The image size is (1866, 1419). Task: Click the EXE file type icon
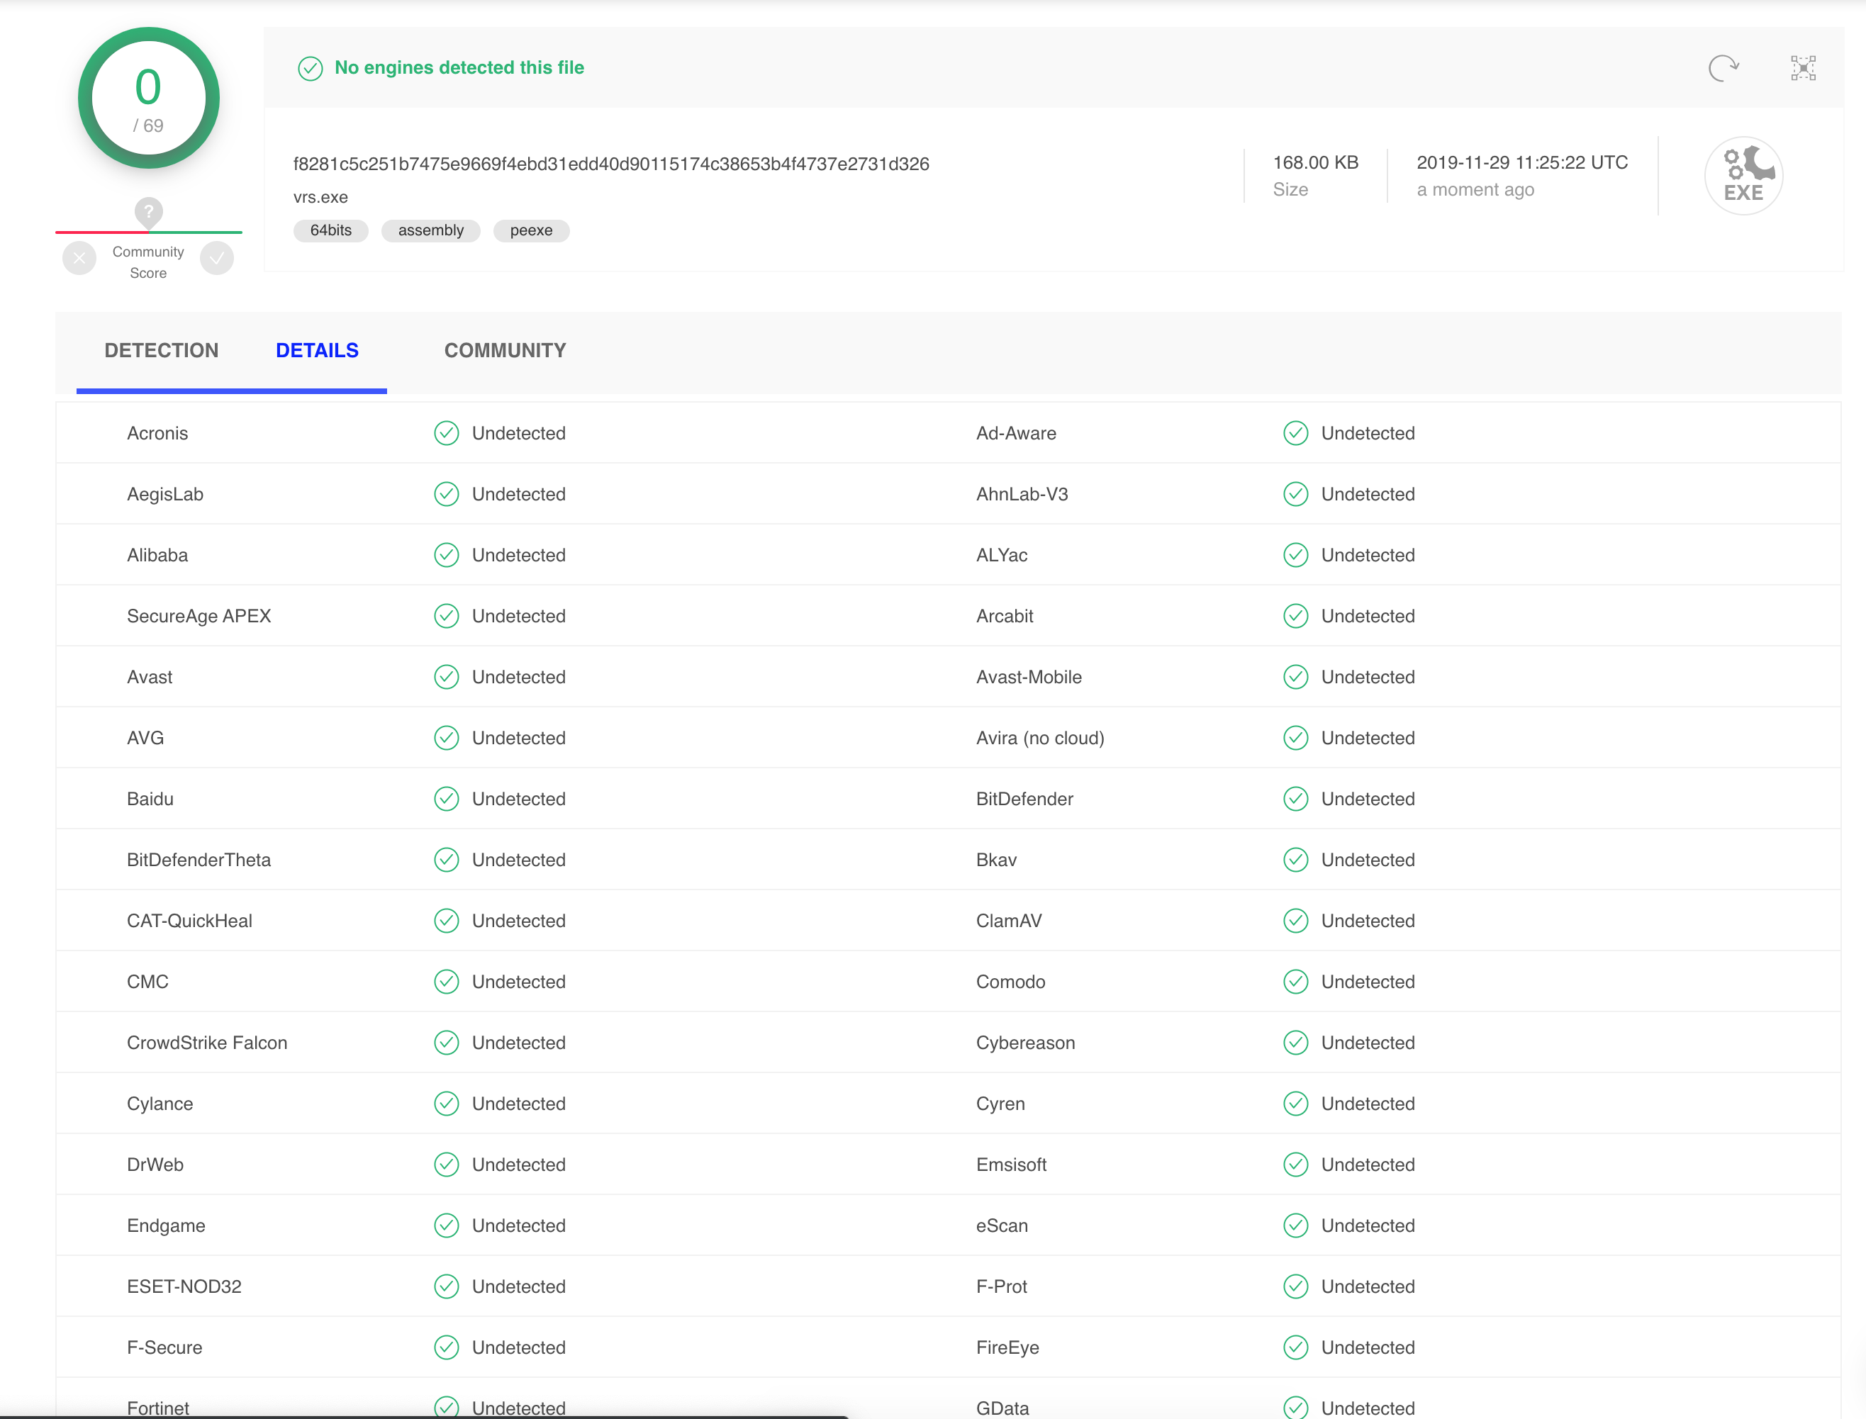click(1743, 176)
